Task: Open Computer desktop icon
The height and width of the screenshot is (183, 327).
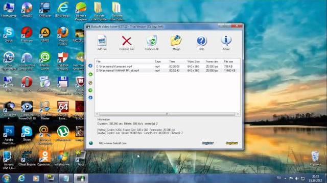Action: 9,10
